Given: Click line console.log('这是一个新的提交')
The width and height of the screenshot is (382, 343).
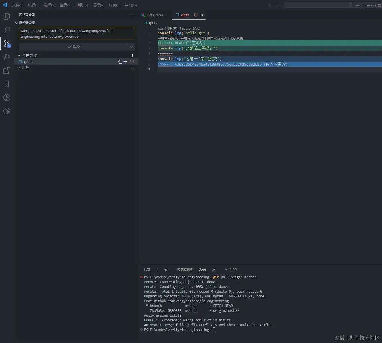Looking at the screenshot, I should click(189, 59).
